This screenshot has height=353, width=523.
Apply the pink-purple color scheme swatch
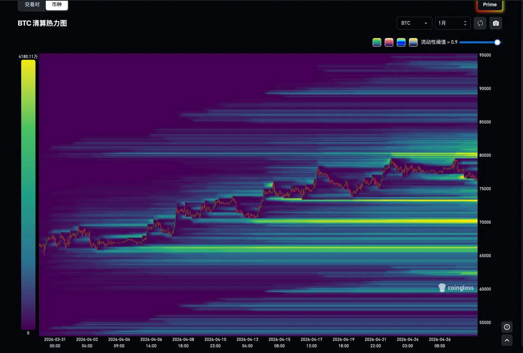point(389,42)
